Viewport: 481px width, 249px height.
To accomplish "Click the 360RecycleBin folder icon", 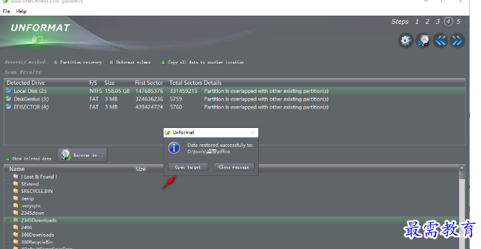I will (x=16, y=242).
